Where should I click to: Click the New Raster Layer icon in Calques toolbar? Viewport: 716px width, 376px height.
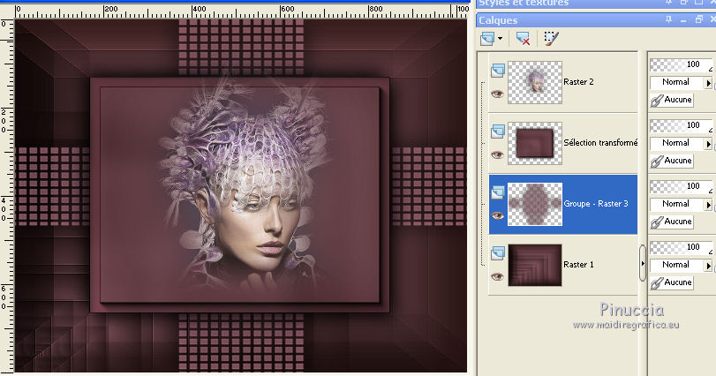click(x=487, y=38)
